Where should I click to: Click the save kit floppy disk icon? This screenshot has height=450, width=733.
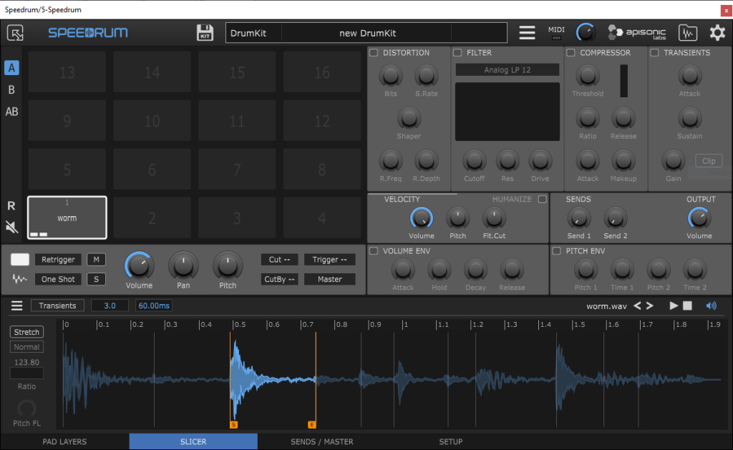point(205,33)
